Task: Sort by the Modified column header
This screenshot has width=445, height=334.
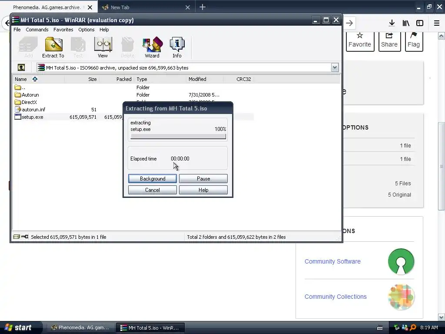Action: pos(205,79)
